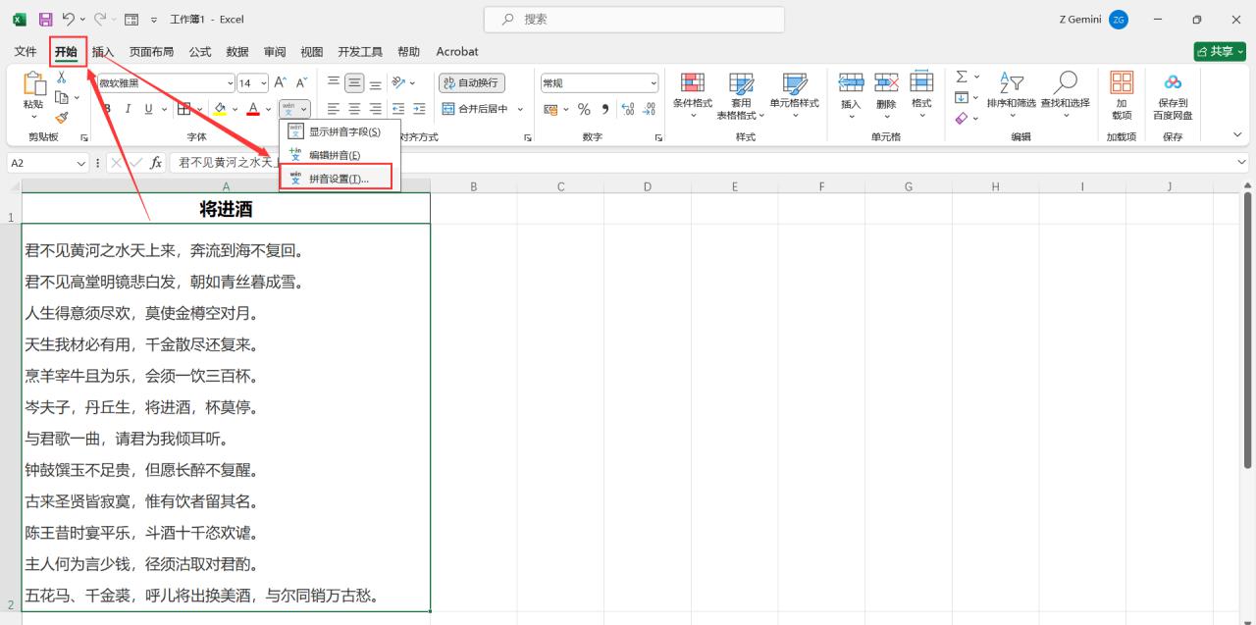The width and height of the screenshot is (1256, 625).
Task: Choose 显示拼音字段(S) from menu
Action: click(339, 131)
